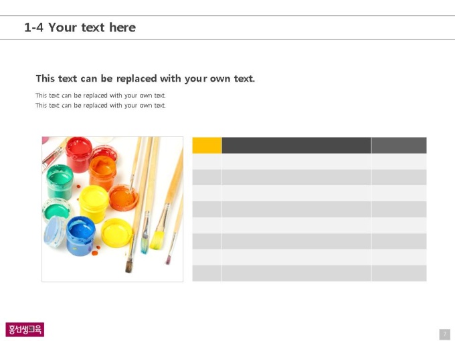The width and height of the screenshot is (455, 341).
Task: Click the pink Korean logo in the corner
Action: pos(25,330)
